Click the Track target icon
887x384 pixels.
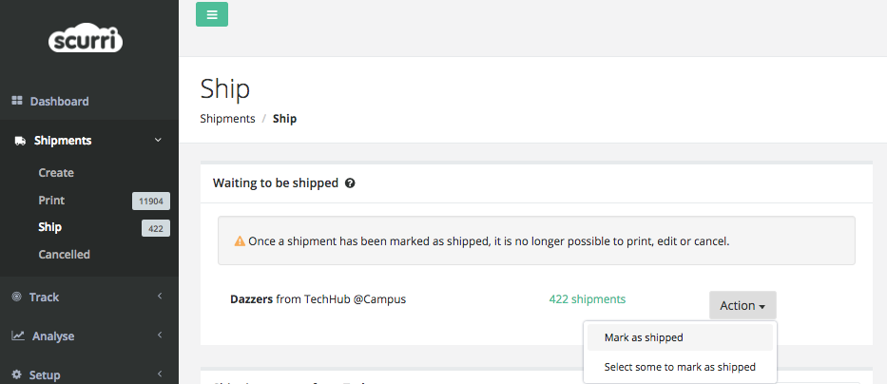coord(17,297)
